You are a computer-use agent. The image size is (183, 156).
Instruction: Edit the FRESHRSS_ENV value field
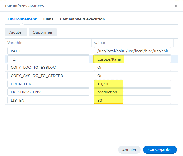132,92
